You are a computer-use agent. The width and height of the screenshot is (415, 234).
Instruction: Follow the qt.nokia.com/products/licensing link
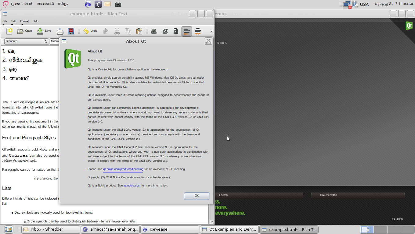click(123, 169)
